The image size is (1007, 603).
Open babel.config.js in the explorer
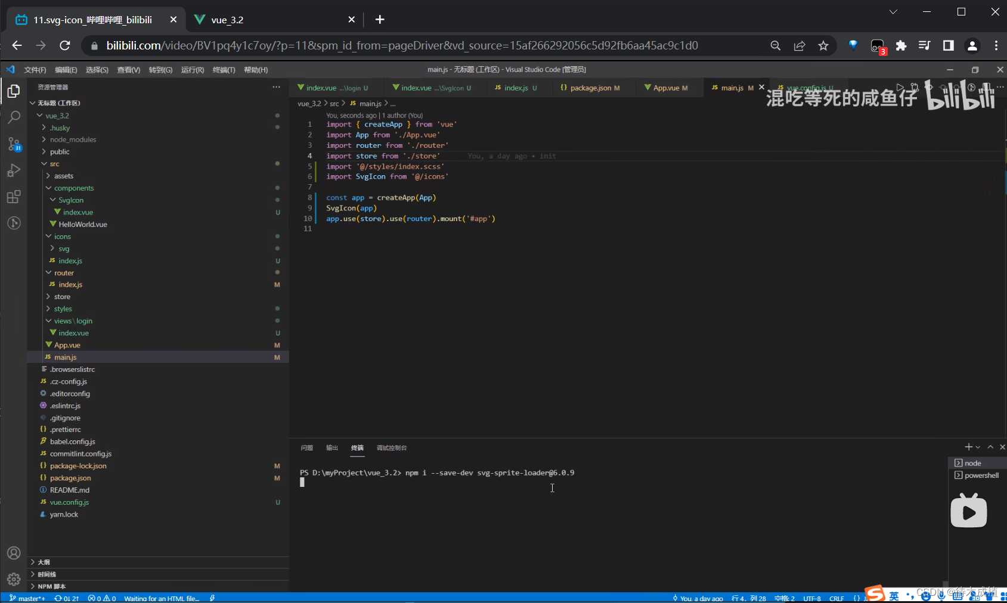(73, 442)
